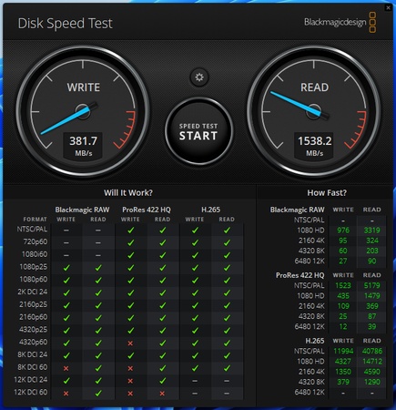Click the How Fast? heading

[x=327, y=193]
